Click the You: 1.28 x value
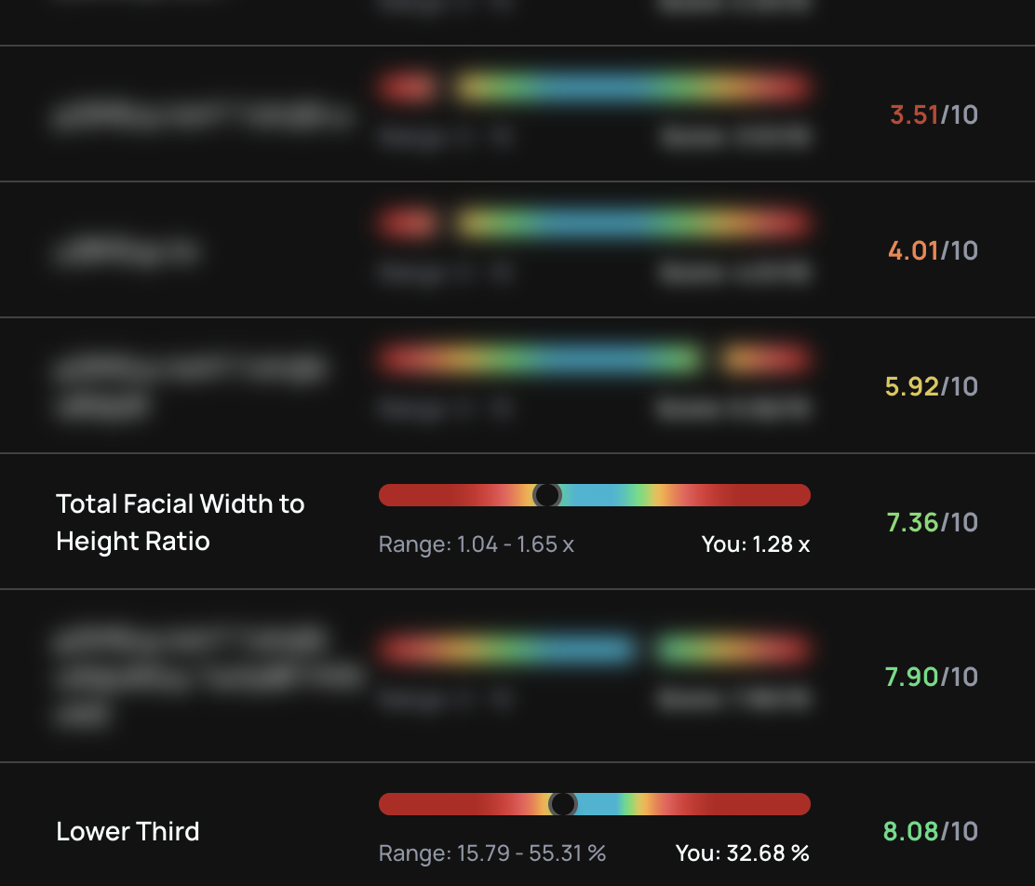Screen dimensions: 1035x886 coord(755,544)
